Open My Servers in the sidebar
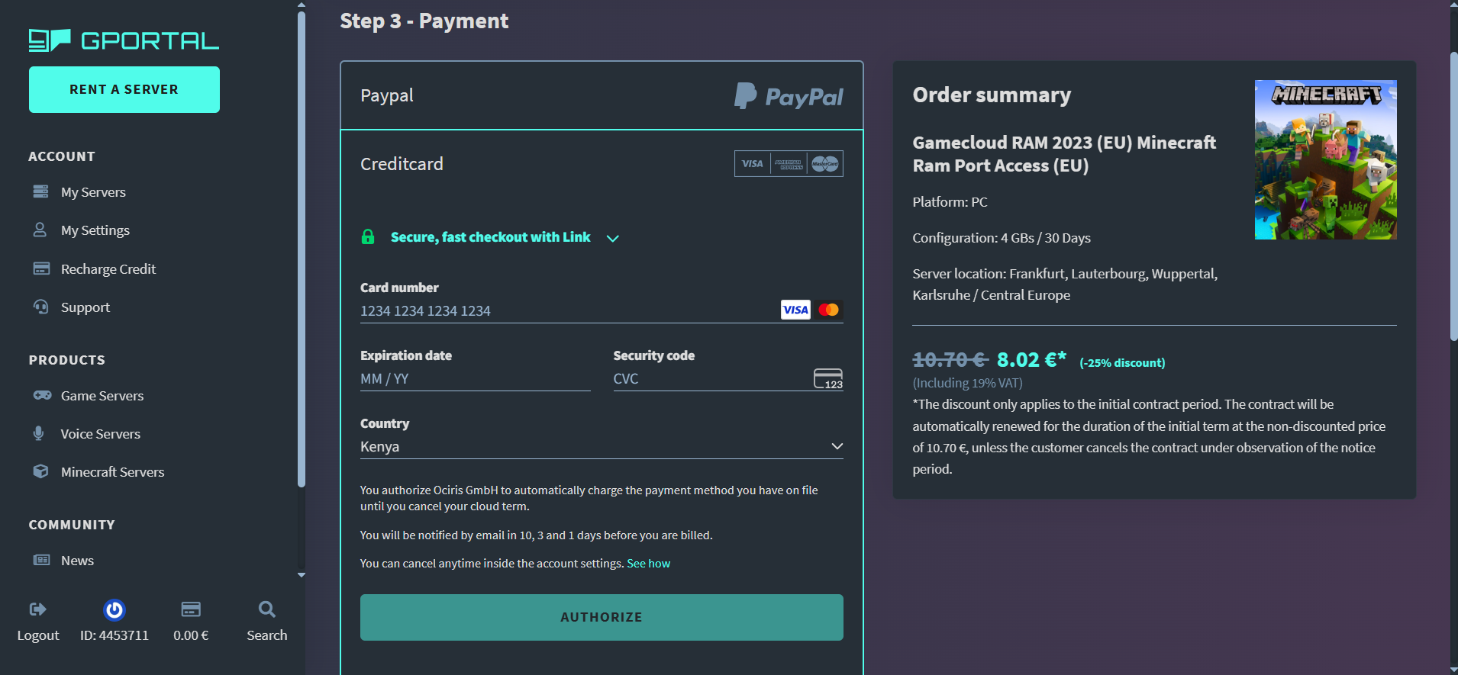This screenshot has width=1458, height=675. tap(93, 192)
